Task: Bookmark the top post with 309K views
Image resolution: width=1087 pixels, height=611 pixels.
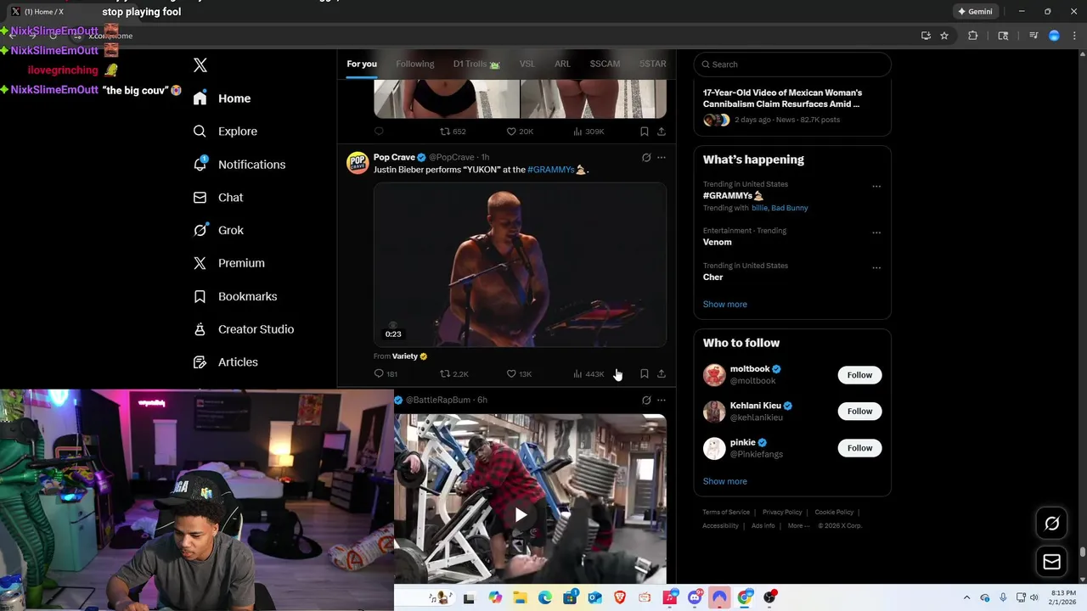Action: click(x=644, y=132)
